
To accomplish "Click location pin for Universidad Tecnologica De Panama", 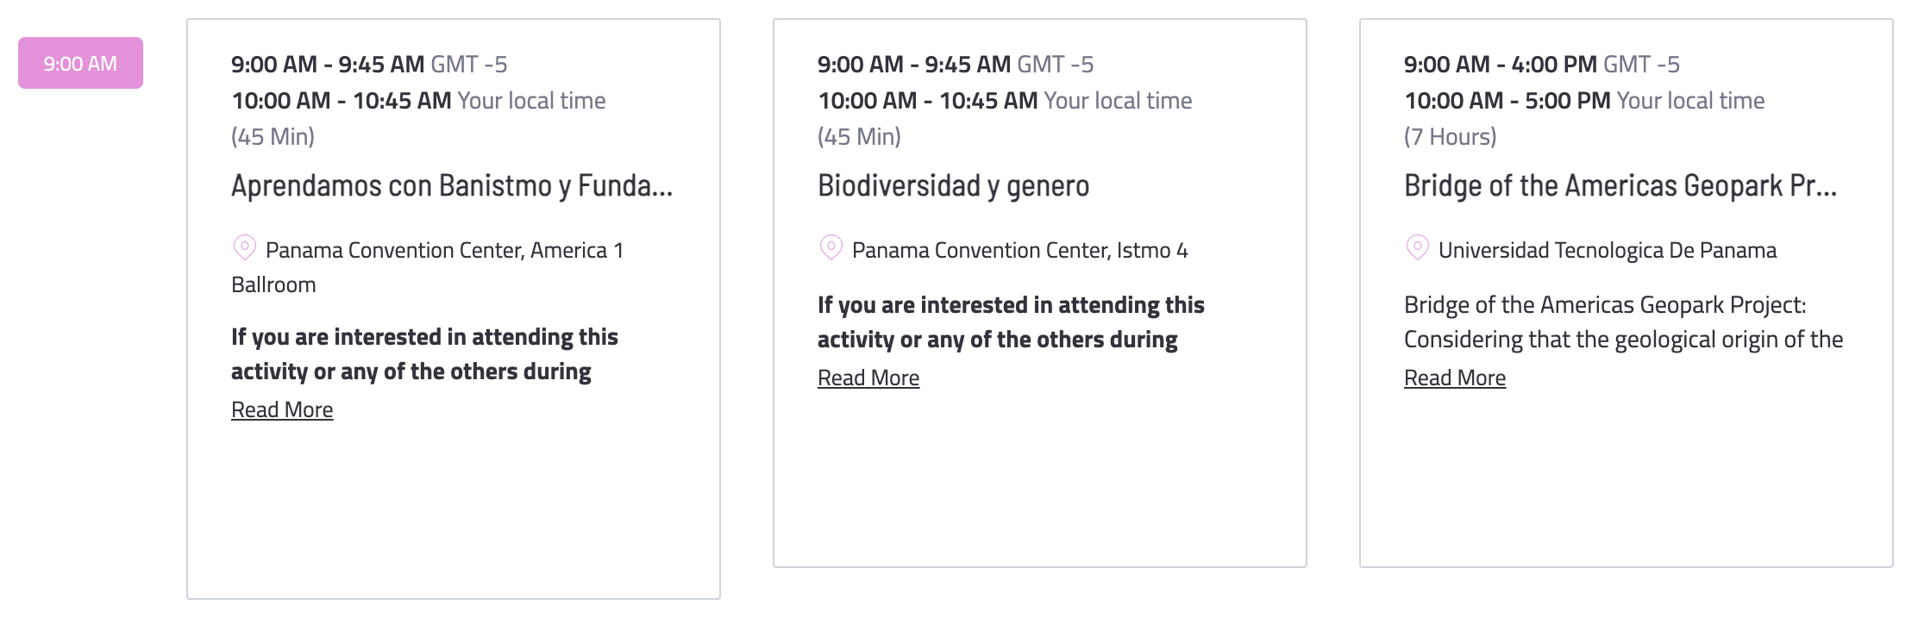I will pyautogui.click(x=1417, y=248).
